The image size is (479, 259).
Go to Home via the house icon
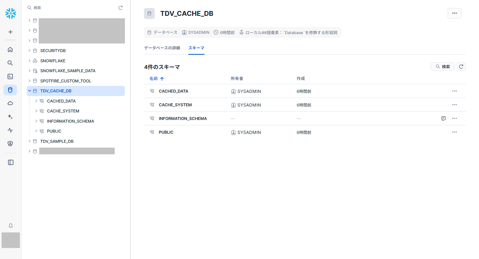[10, 50]
